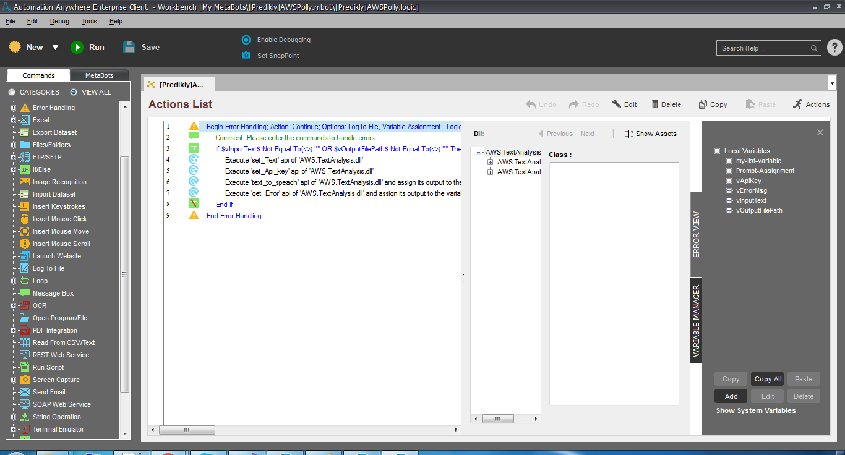The image size is (845, 455).
Task: Select the VIEW ALL radio button
Action: 74,92
